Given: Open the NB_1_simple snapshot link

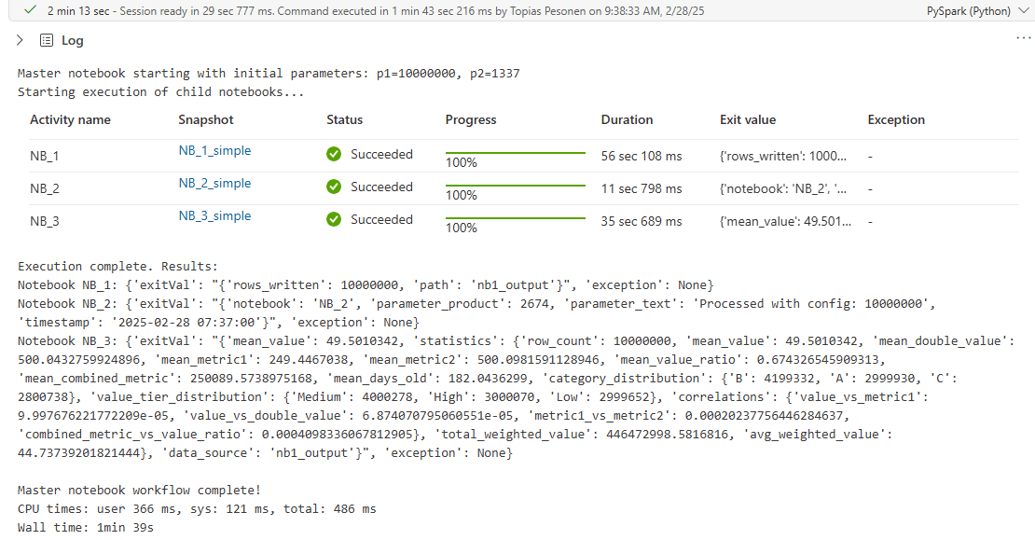Looking at the screenshot, I should click(x=214, y=151).
